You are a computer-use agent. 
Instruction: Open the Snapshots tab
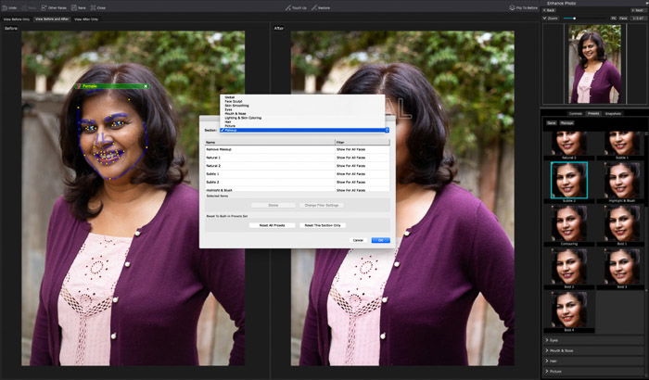613,113
